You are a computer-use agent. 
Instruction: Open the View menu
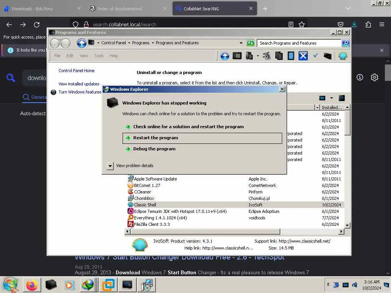84,56
